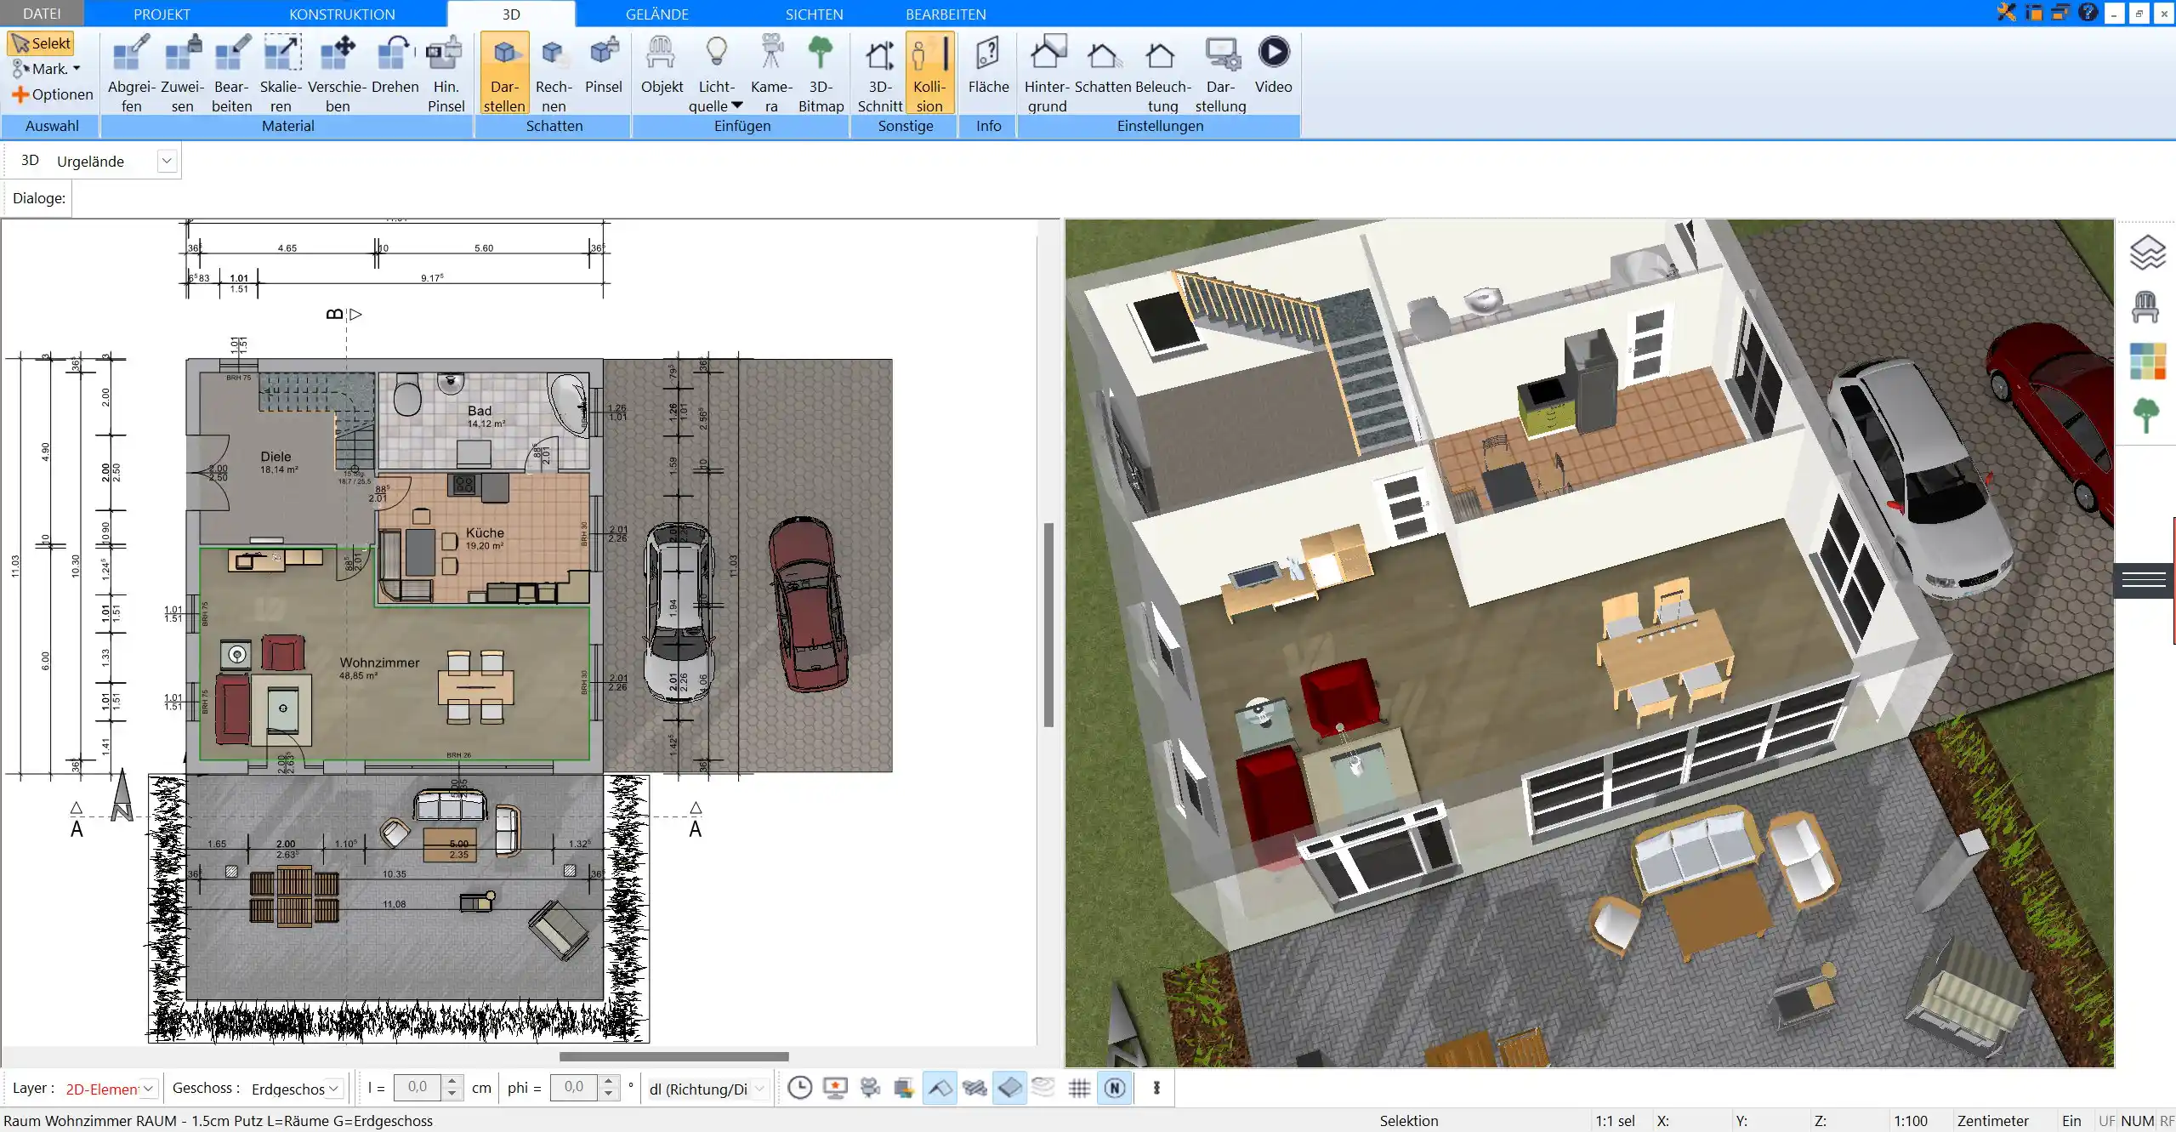Screen dimensions: 2176x1132
Task: Switch to the BEARBEITEN tab
Action: point(946,14)
